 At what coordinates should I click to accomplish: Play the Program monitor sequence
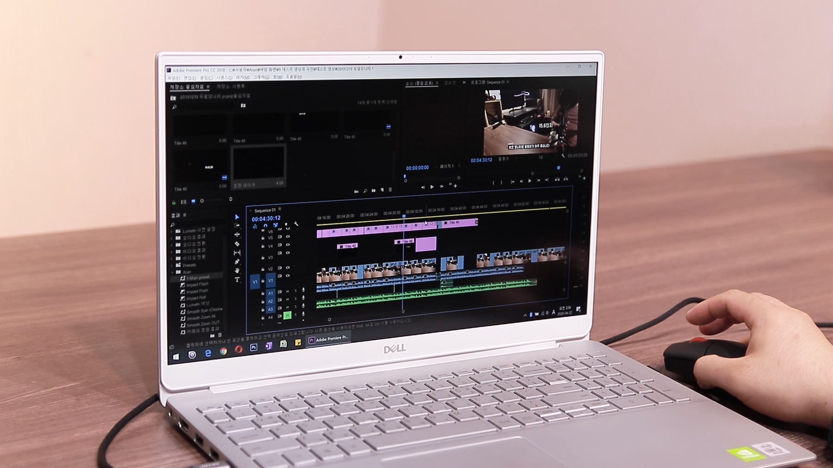529,181
